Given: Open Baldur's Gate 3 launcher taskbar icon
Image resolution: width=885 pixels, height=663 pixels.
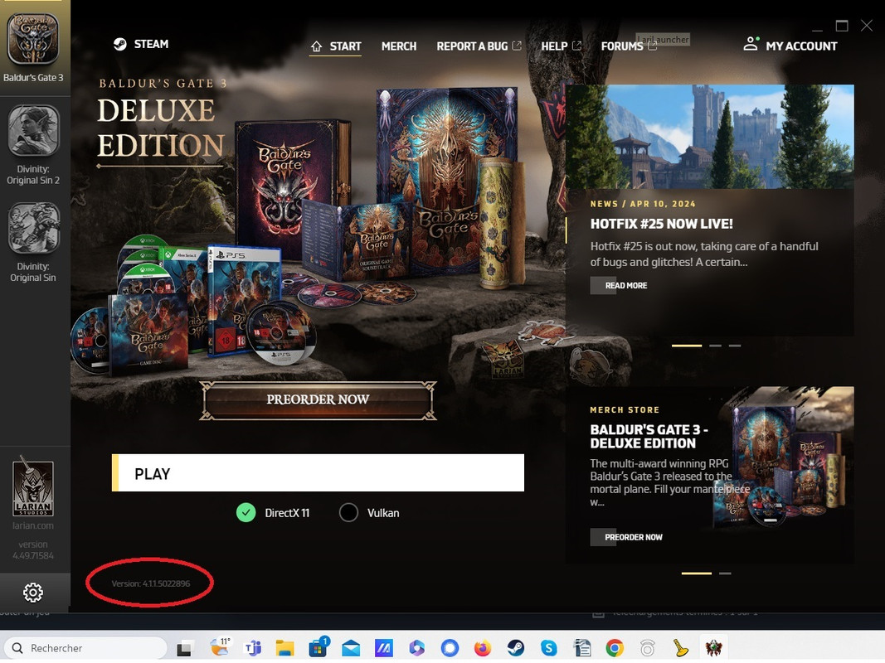Looking at the screenshot, I should pos(713,648).
